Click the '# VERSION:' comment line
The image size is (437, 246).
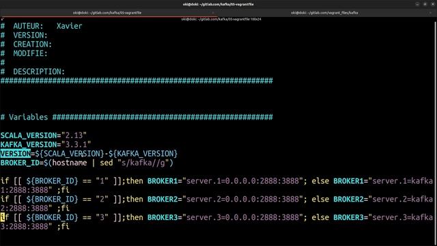point(24,36)
